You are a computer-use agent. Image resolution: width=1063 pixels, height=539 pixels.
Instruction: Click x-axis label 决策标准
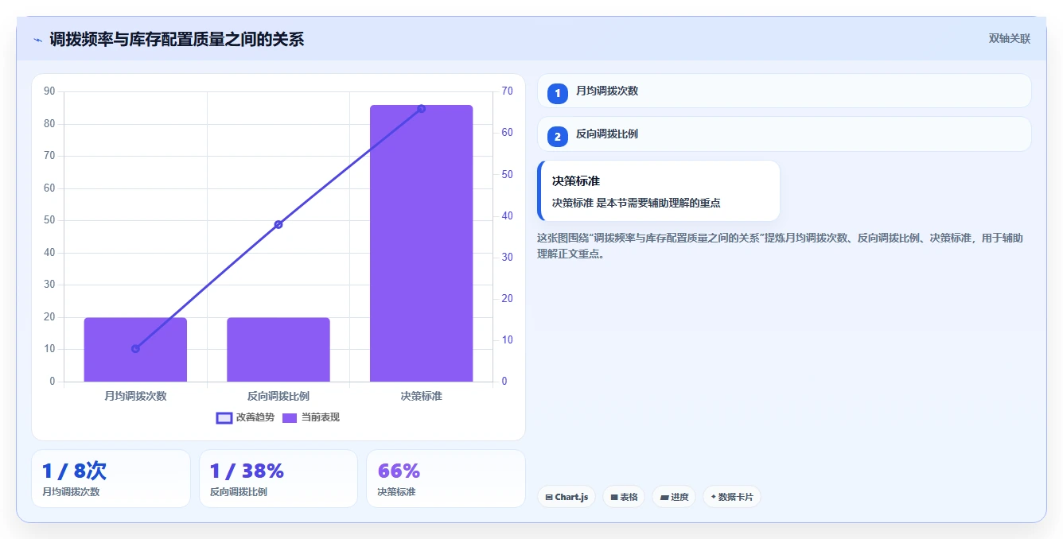coord(422,396)
